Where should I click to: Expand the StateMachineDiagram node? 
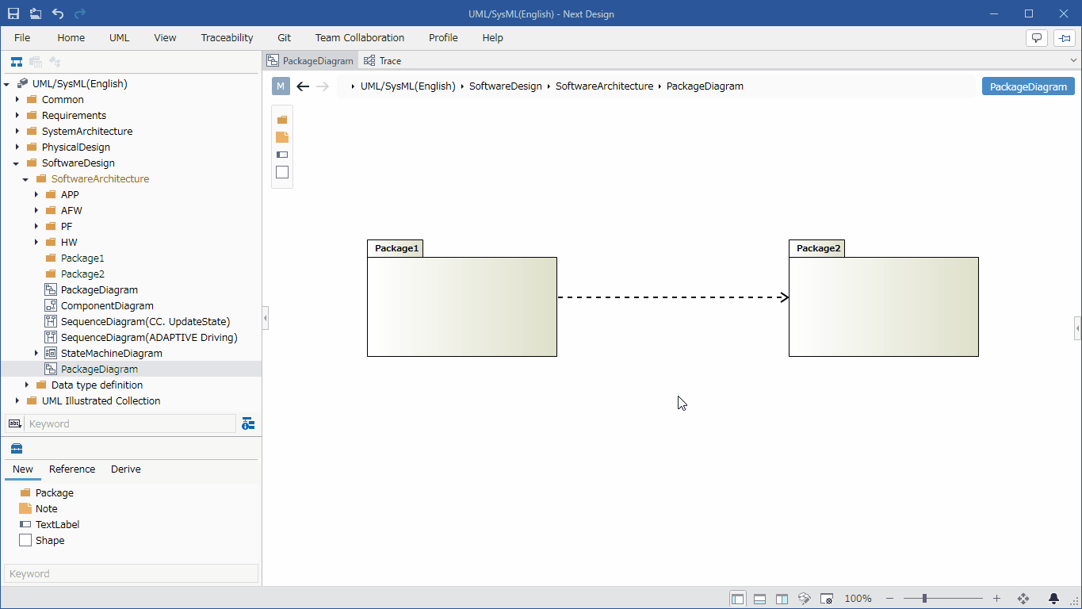(x=36, y=354)
